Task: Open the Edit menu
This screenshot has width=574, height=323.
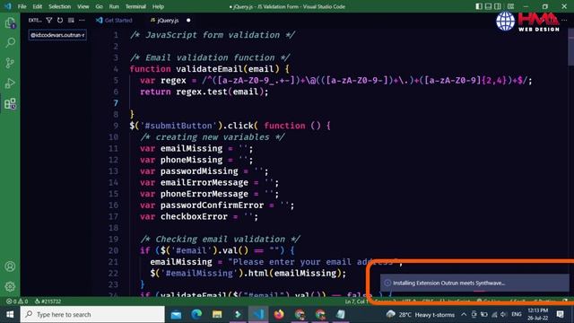Action: click(38, 6)
